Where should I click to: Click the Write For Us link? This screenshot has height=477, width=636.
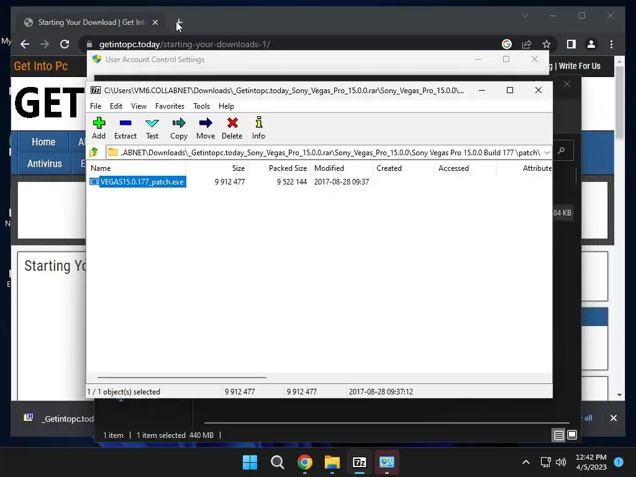point(579,66)
